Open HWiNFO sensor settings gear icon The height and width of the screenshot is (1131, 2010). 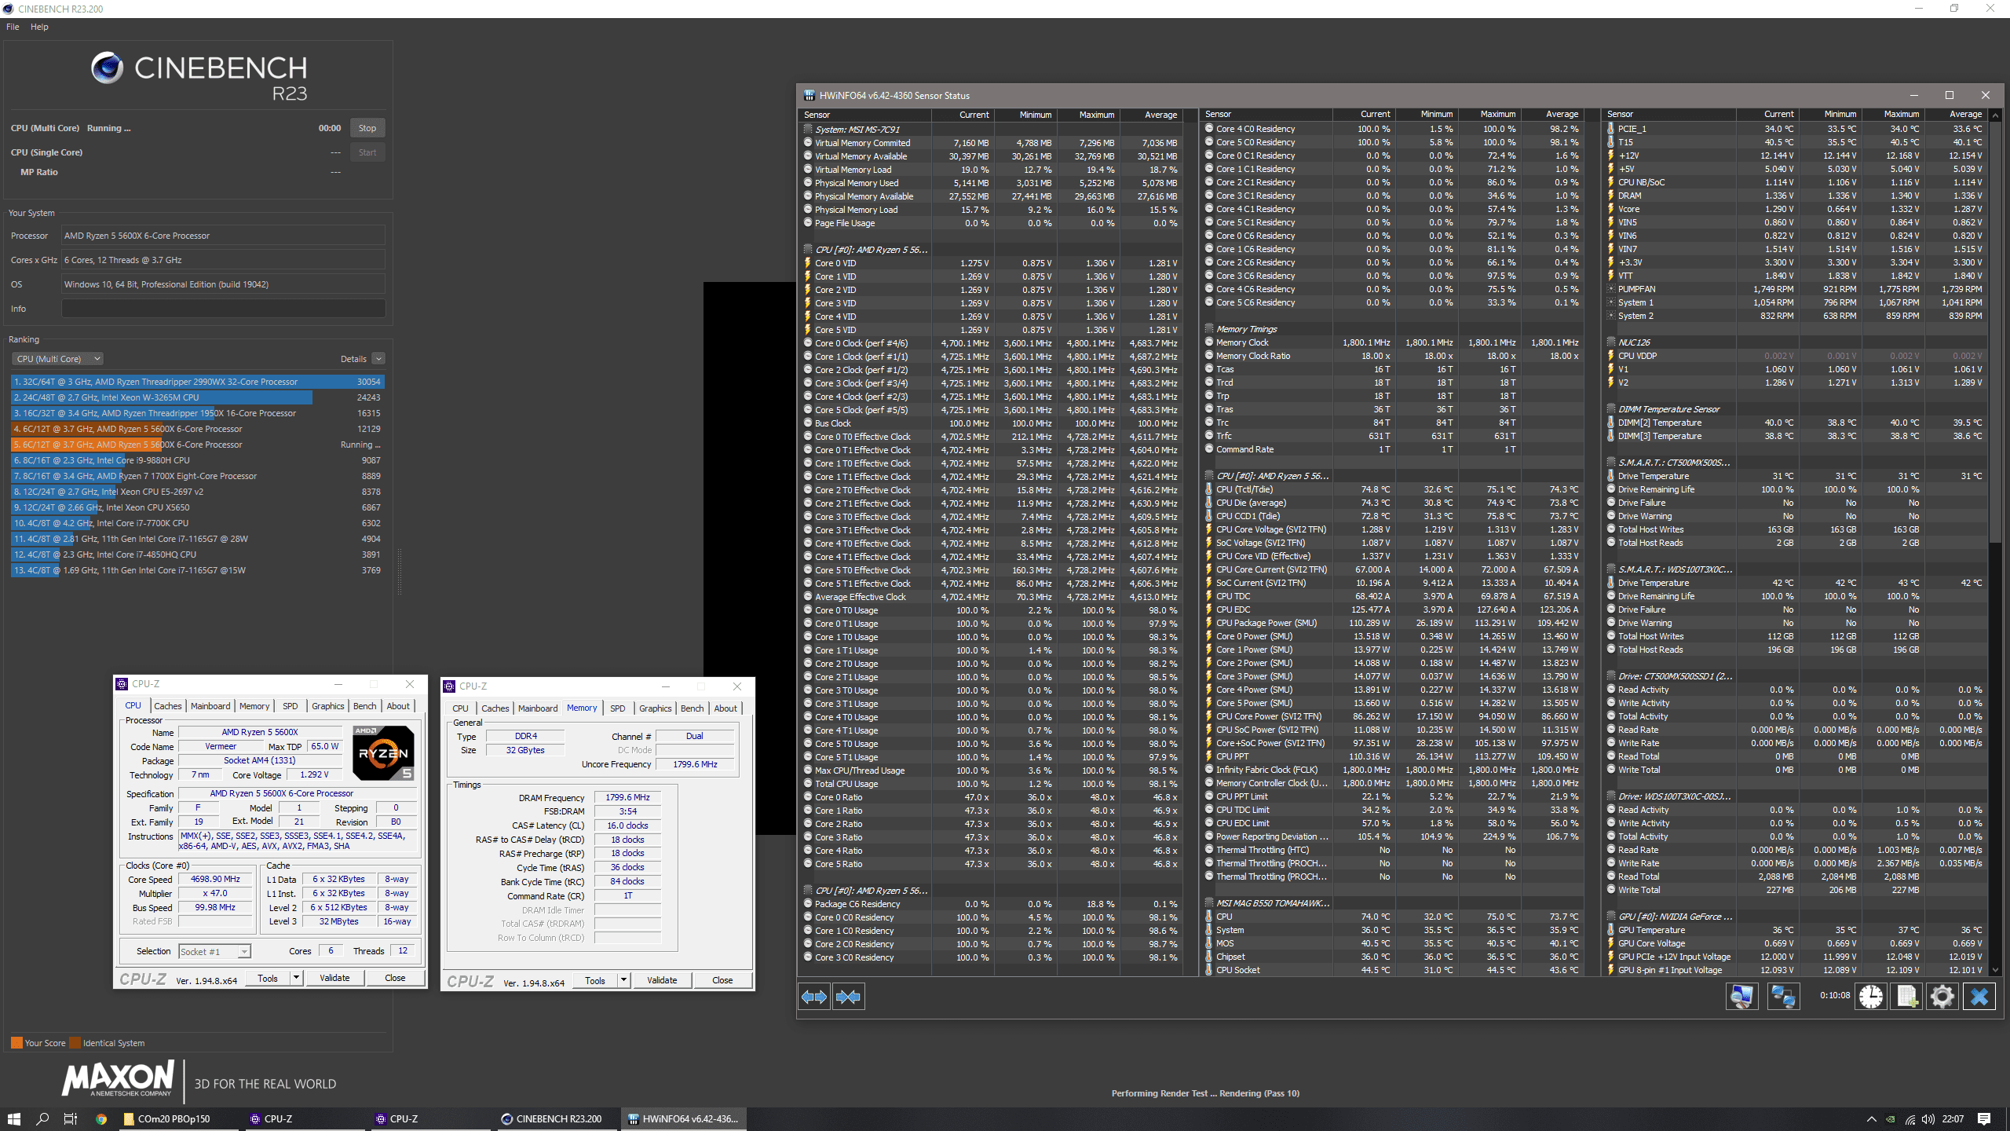pos(1942,997)
